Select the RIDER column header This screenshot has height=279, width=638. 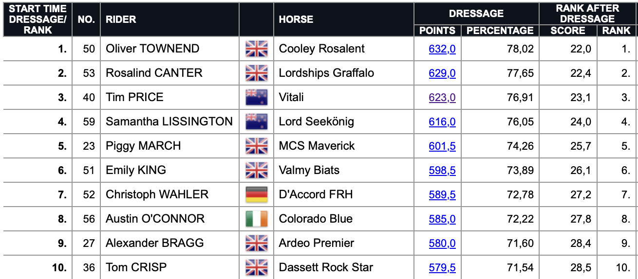click(x=121, y=19)
